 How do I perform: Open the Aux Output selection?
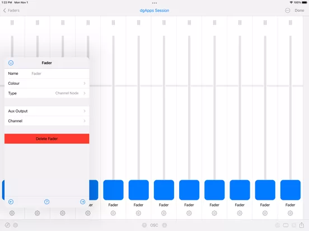[x=47, y=111]
